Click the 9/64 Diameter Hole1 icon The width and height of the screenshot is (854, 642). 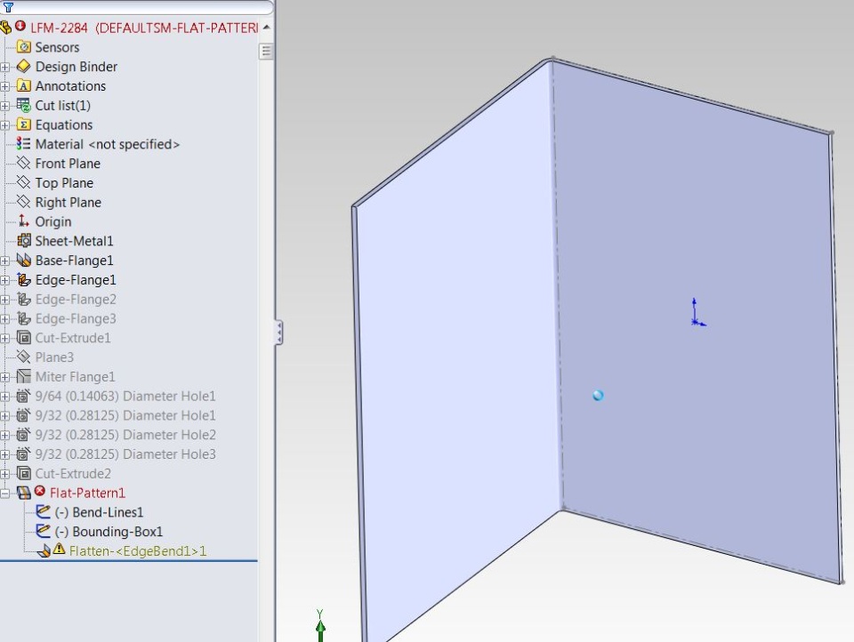tap(23, 396)
